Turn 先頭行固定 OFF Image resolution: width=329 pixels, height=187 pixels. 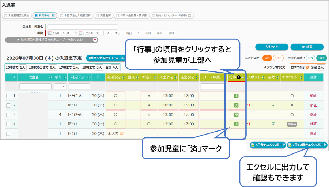click(x=278, y=58)
